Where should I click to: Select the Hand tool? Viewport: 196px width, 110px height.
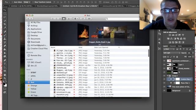(5, 75)
